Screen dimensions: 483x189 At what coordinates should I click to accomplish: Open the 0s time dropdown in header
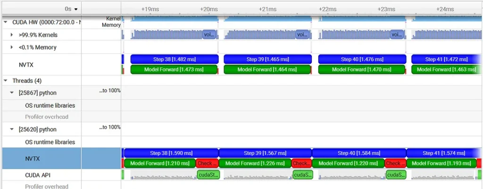point(71,9)
